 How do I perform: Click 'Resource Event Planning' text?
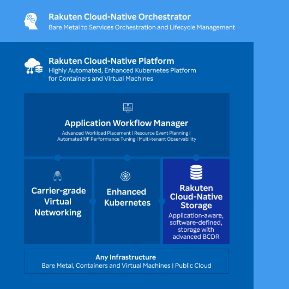(161, 133)
